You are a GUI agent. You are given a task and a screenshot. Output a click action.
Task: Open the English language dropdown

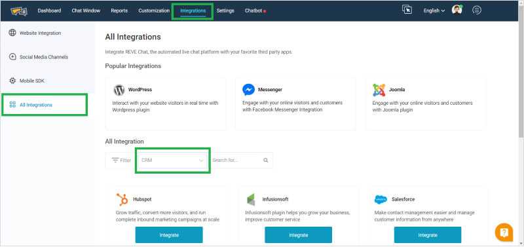coord(434,10)
